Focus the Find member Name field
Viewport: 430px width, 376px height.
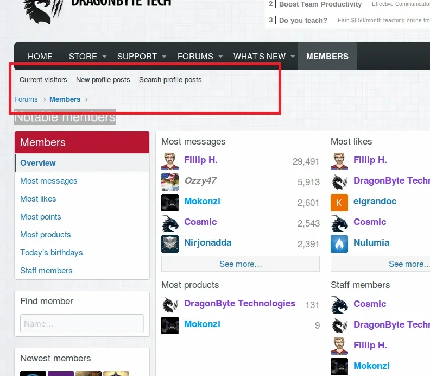[x=82, y=324]
